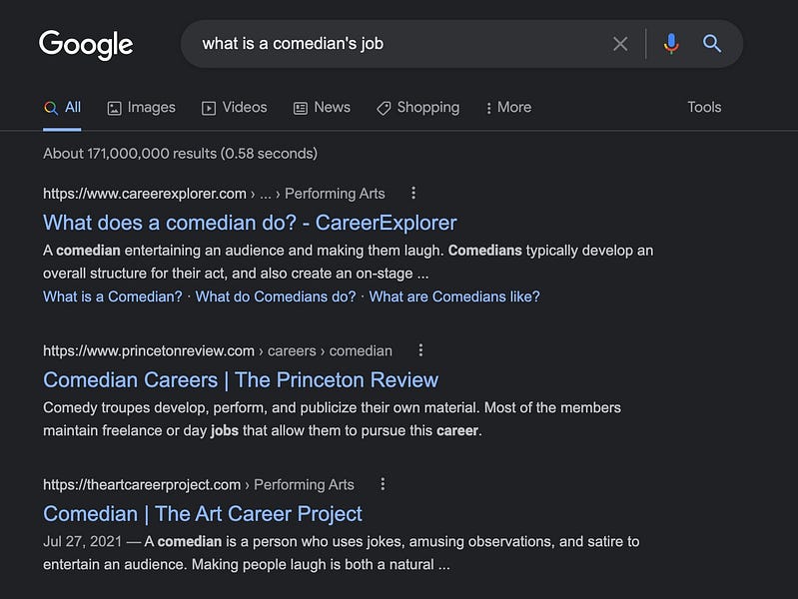Click the theartcareerproject.com URL breadcrumb
Image resolution: width=798 pixels, height=599 pixels.
199,484
